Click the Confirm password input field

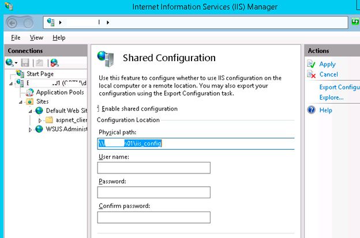coord(154,217)
